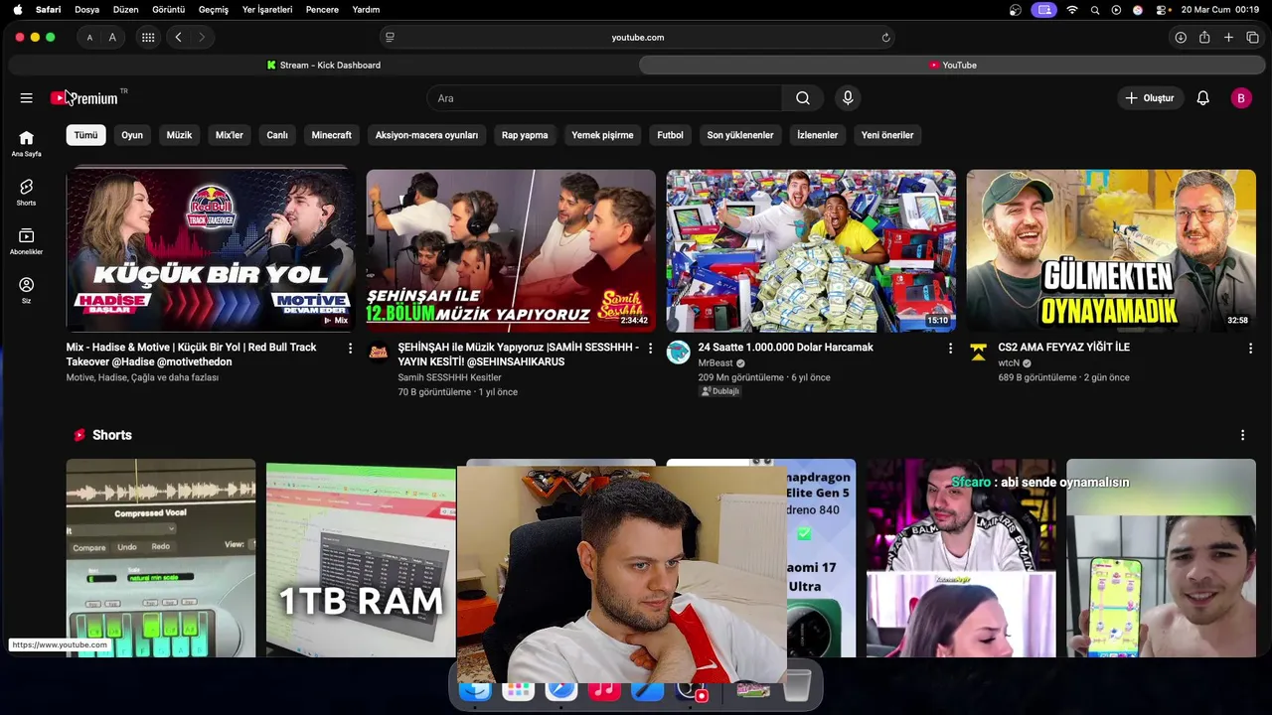Click the MrBeast channel avatar

click(678, 353)
